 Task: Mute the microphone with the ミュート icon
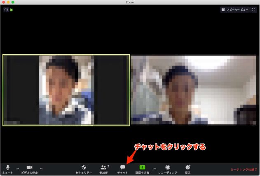coord(8,168)
